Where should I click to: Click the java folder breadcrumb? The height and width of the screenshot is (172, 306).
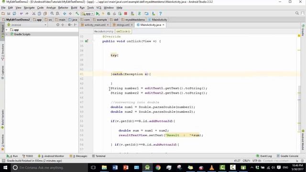tap(73, 20)
